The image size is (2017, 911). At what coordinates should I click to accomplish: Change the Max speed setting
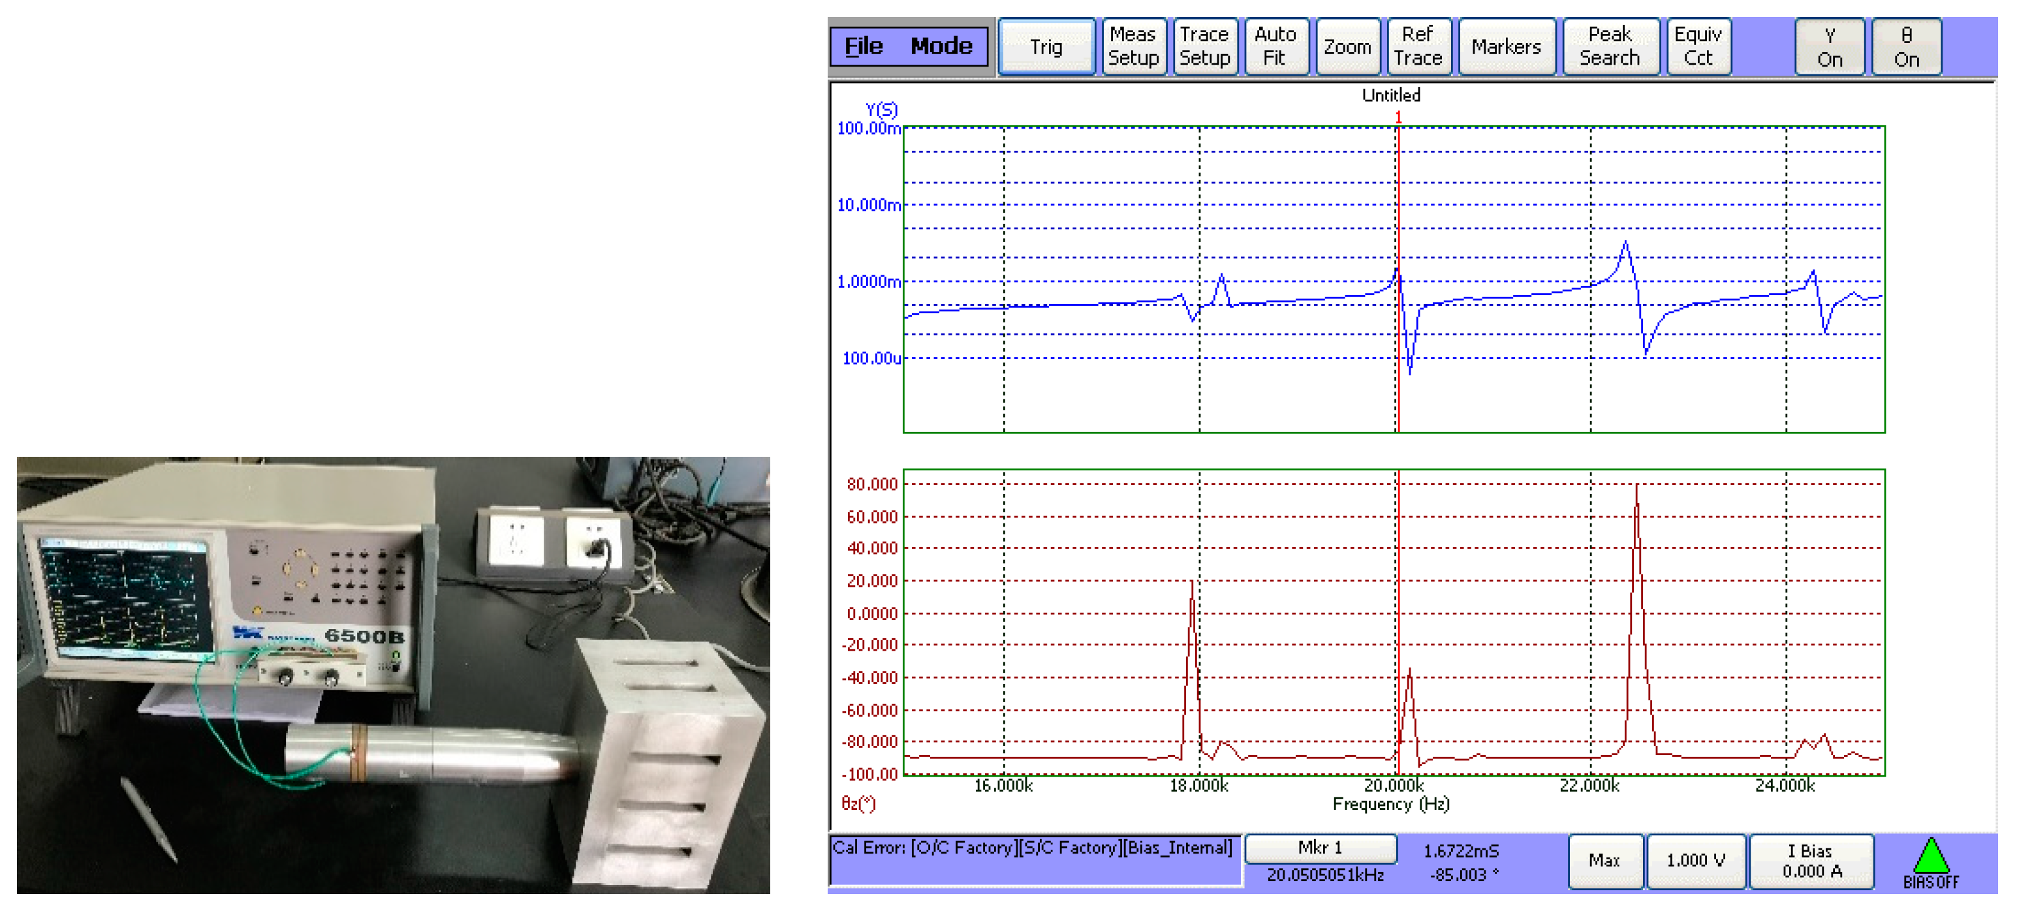(x=1604, y=861)
